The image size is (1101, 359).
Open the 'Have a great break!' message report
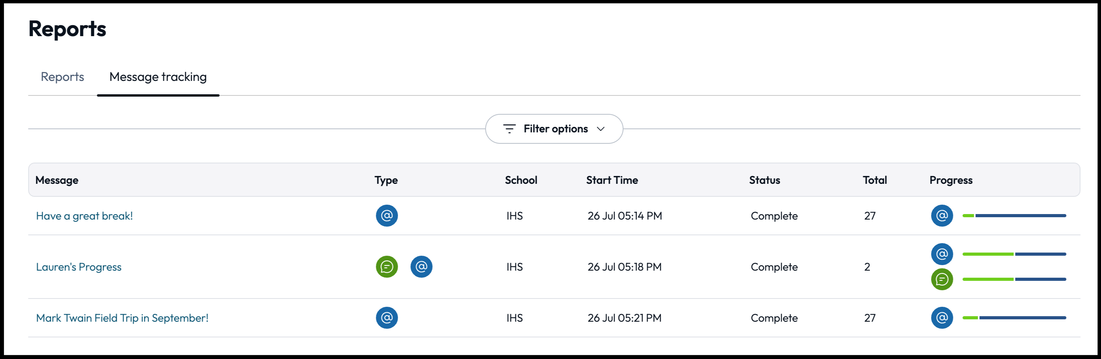[x=84, y=216]
